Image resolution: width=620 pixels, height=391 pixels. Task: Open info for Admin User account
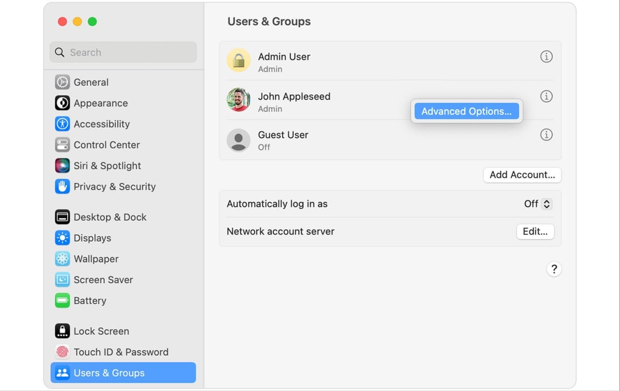click(x=546, y=57)
